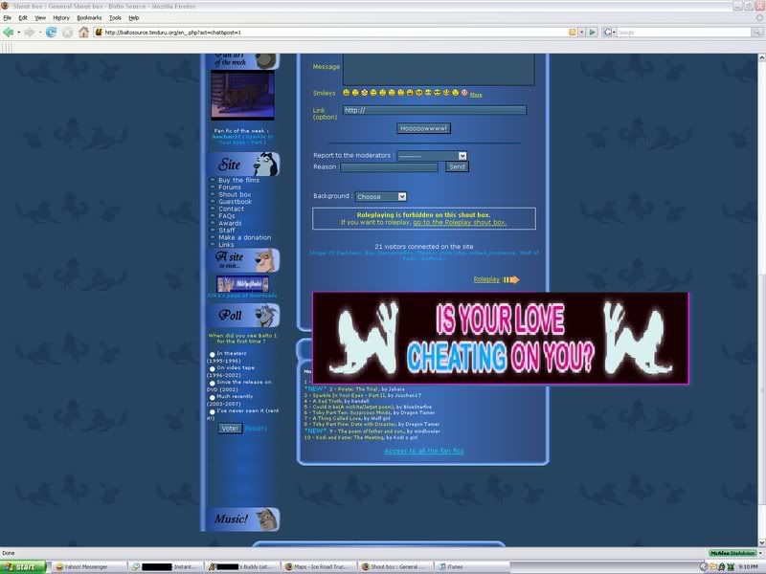This screenshot has height=574, width=766.
Task: Select the 'I've never seen it' option
Action: [x=212, y=411]
